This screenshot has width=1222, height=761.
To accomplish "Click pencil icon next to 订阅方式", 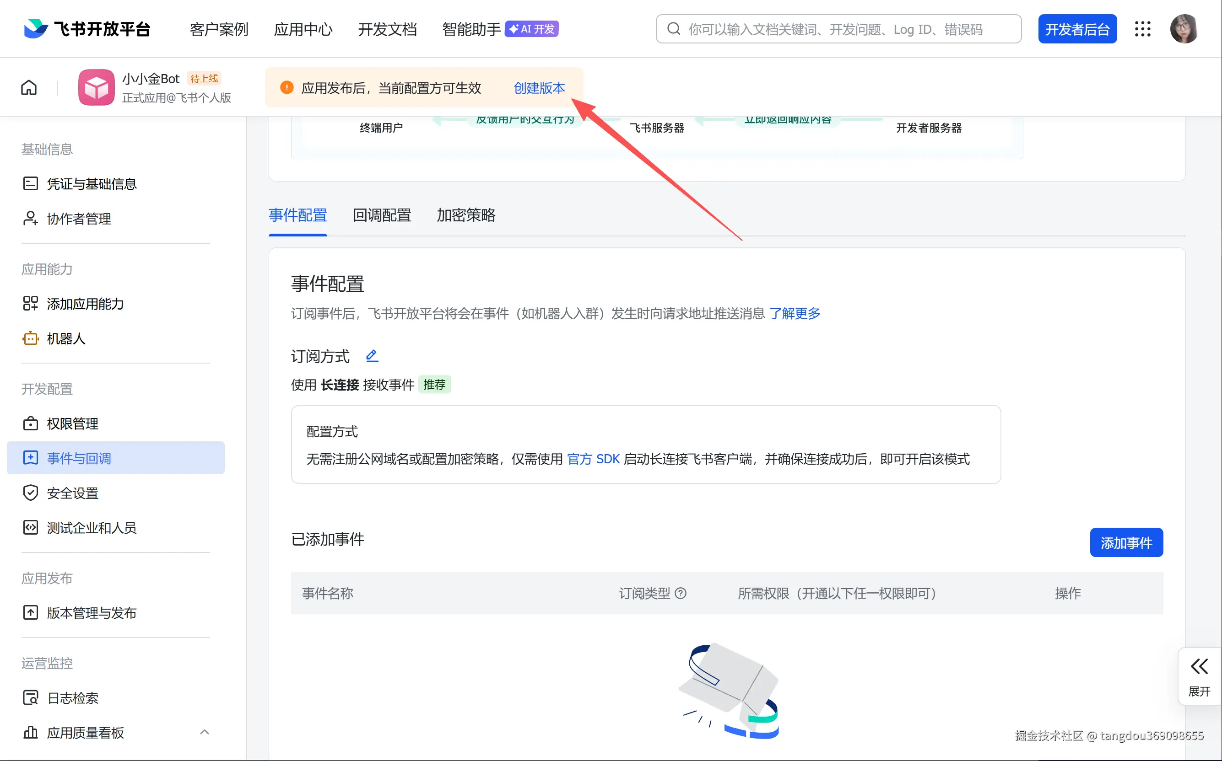I will point(372,356).
